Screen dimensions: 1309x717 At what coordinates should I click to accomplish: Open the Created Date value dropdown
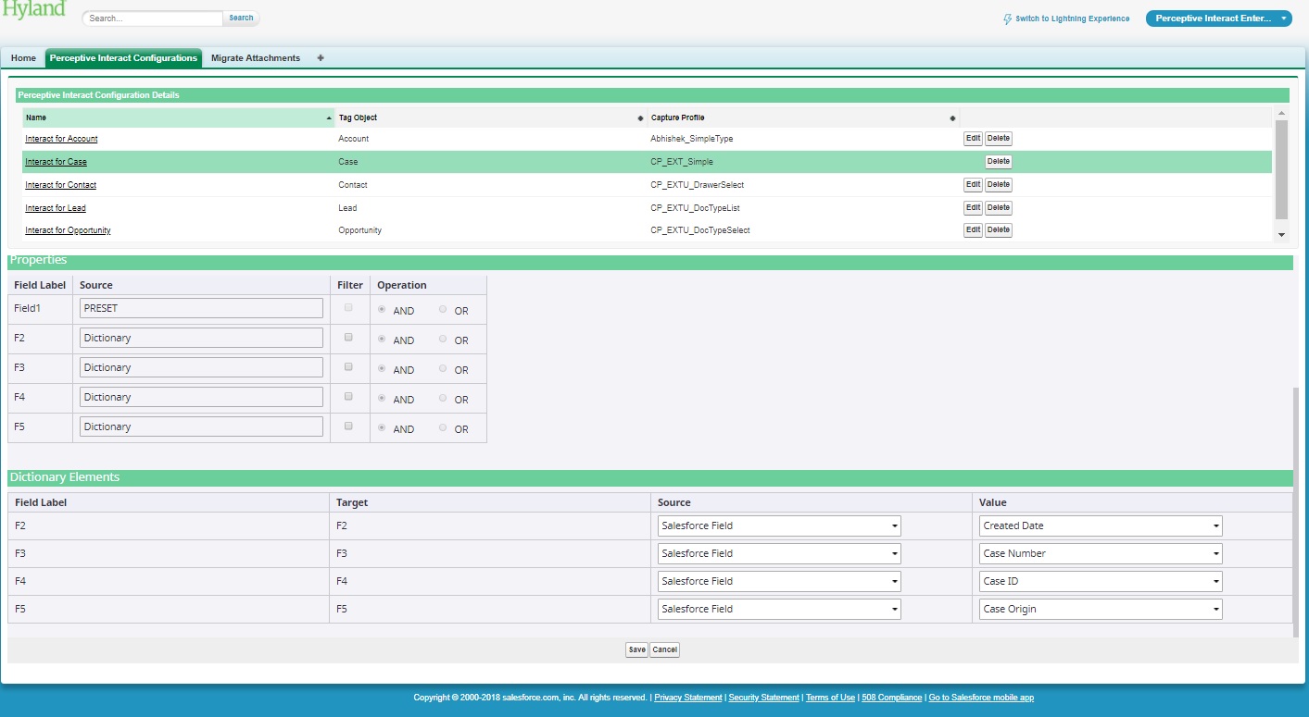[x=1101, y=526]
